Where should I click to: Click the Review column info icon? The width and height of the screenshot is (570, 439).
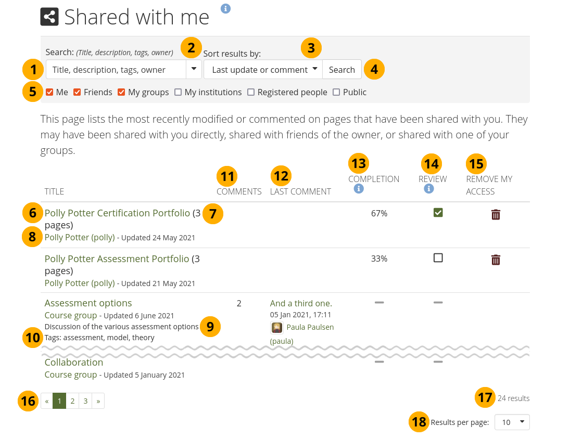tap(428, 189)
